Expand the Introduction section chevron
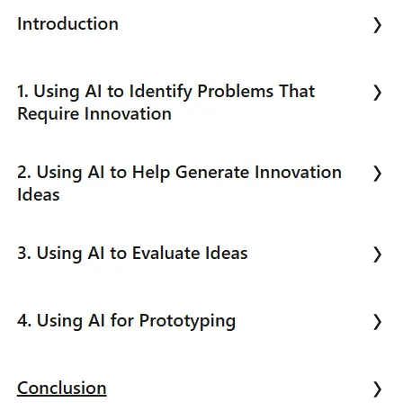This screenshot has height=411, width=403. 377,25
